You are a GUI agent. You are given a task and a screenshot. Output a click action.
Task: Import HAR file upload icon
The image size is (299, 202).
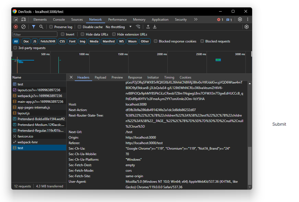148,27
